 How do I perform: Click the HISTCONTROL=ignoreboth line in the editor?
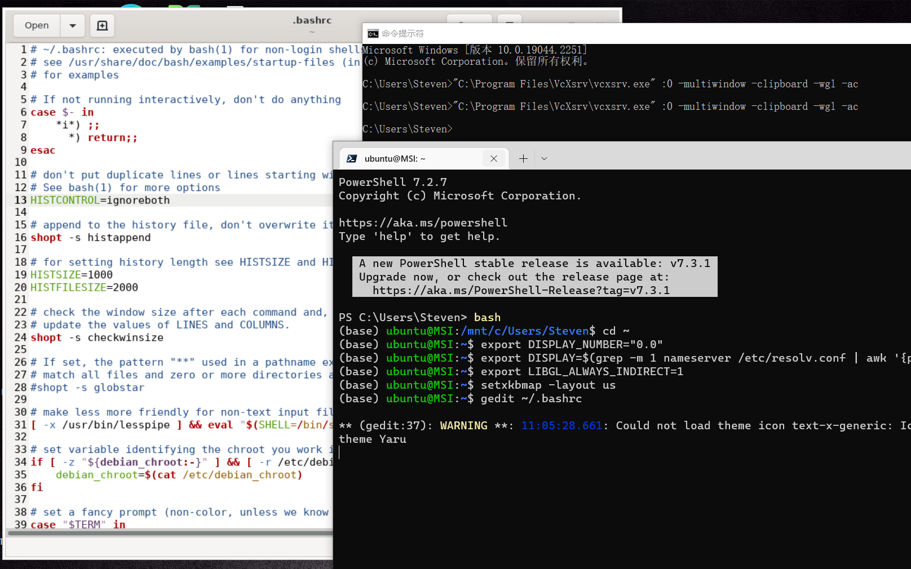[x=100, y=200]
